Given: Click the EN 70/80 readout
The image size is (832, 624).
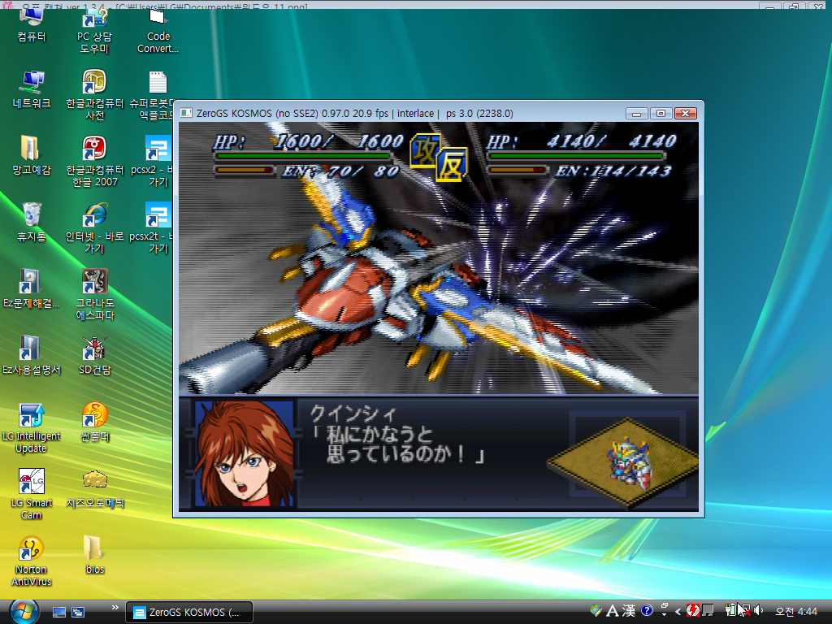Looking at the screenshot, I should [340, 171].
